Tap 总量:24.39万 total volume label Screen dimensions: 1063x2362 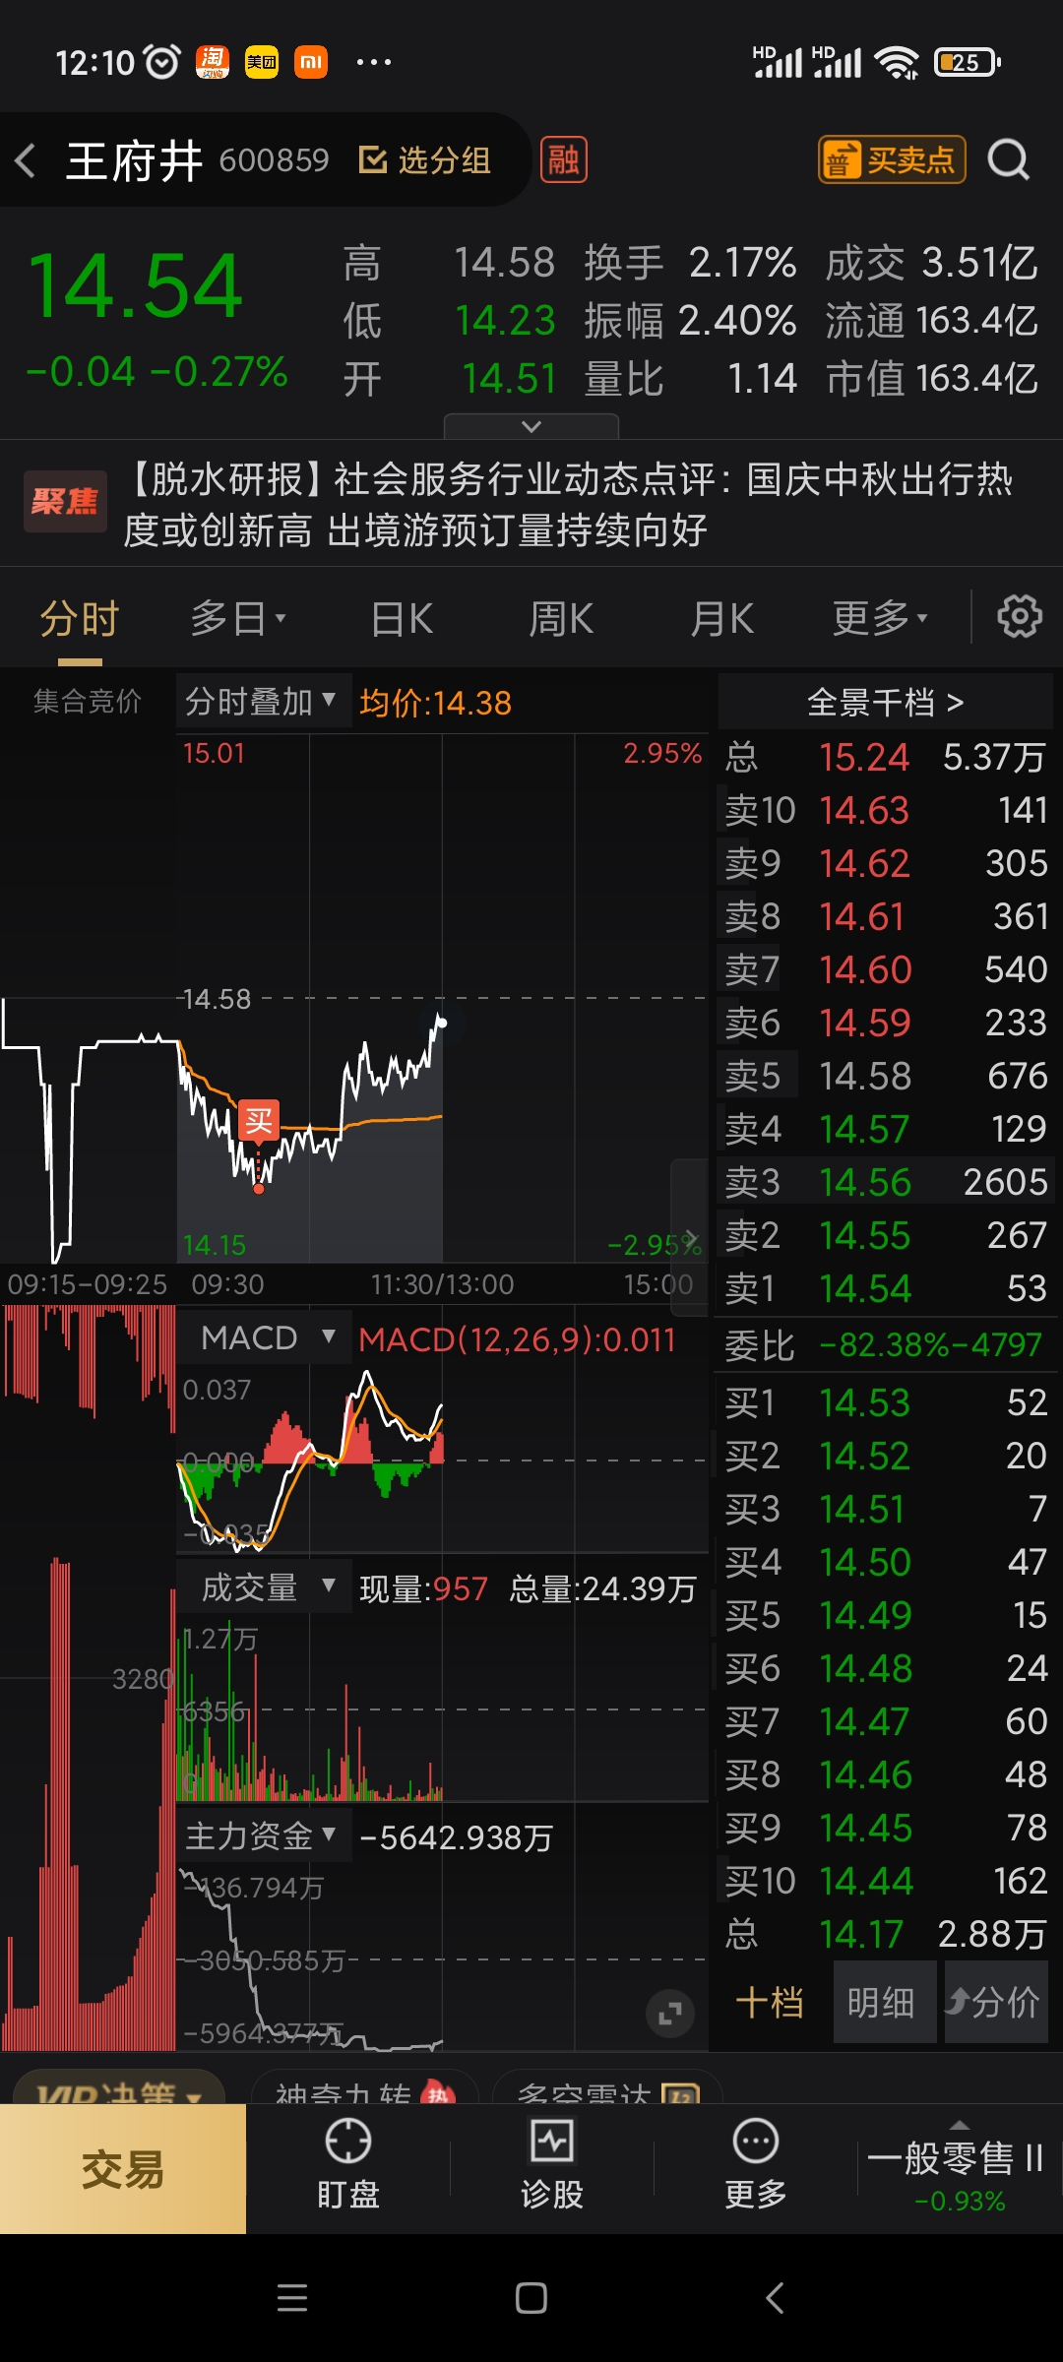[602, 1588]
